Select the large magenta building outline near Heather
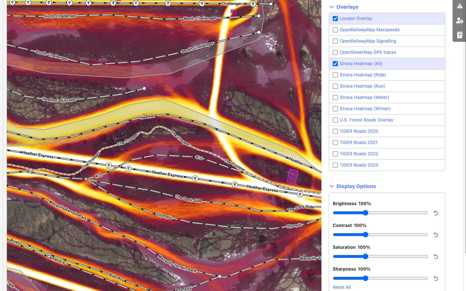The image size is (466, 291). (x=292, y=176)
